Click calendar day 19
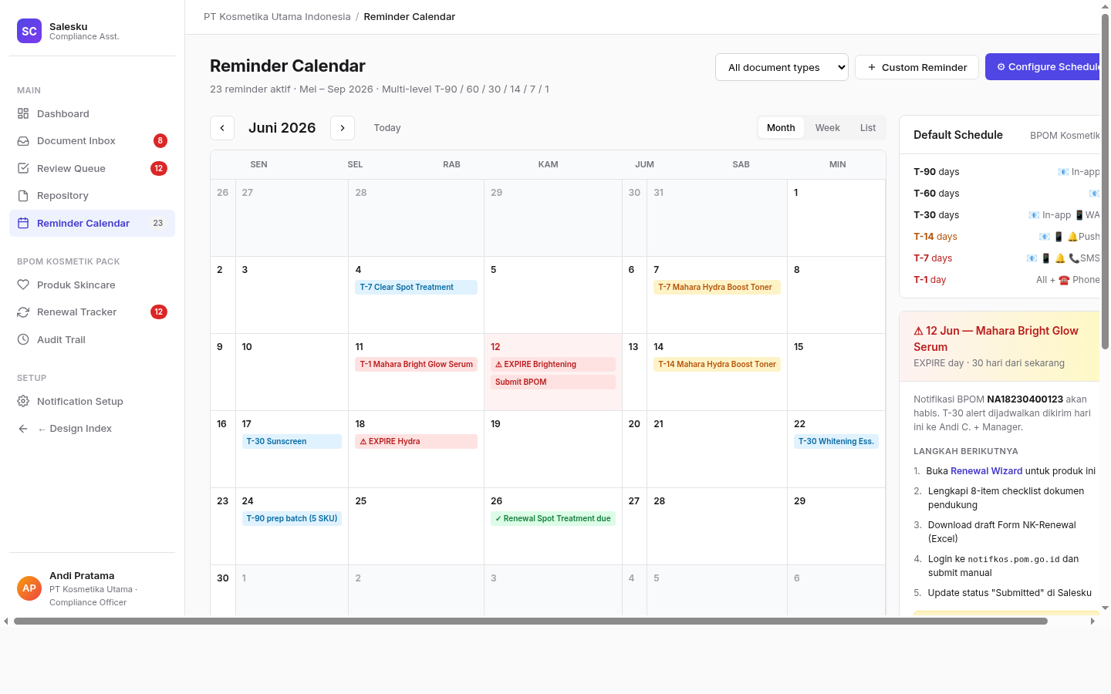 click(x=552, y=449)
